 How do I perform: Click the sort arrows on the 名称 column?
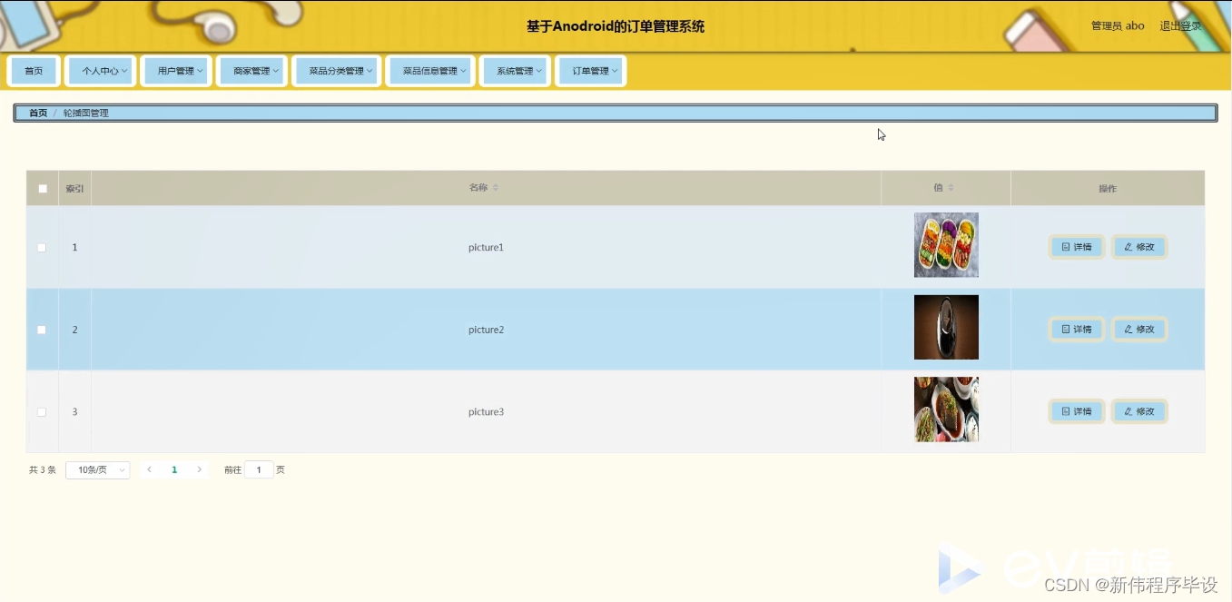coord(495,188)
